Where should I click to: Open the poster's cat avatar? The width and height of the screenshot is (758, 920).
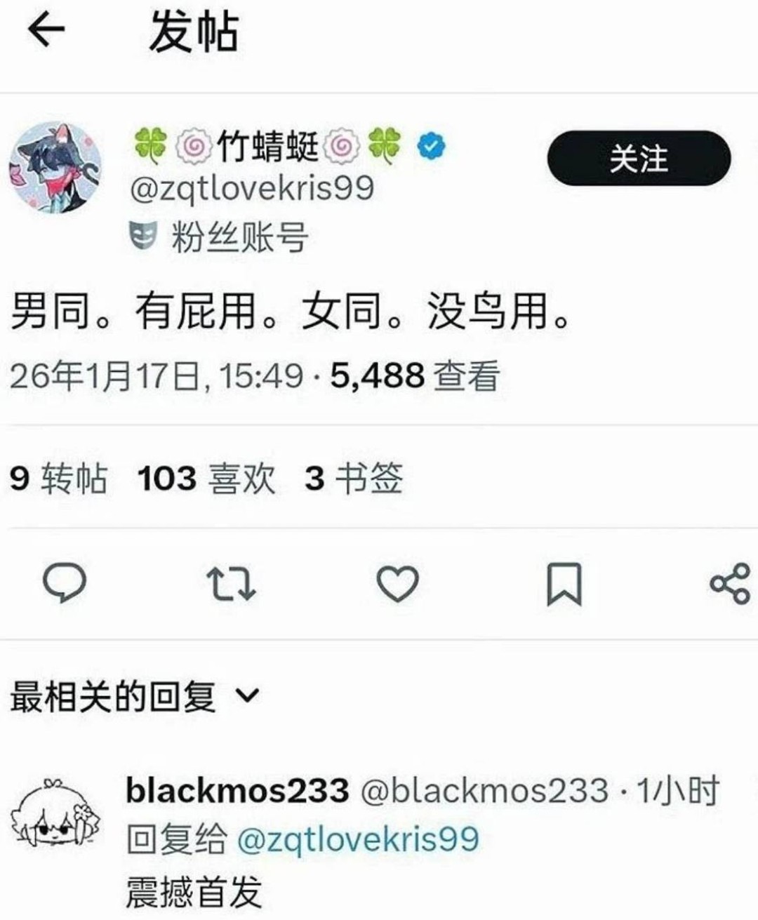pyautogui.click(x=55, y=167)
